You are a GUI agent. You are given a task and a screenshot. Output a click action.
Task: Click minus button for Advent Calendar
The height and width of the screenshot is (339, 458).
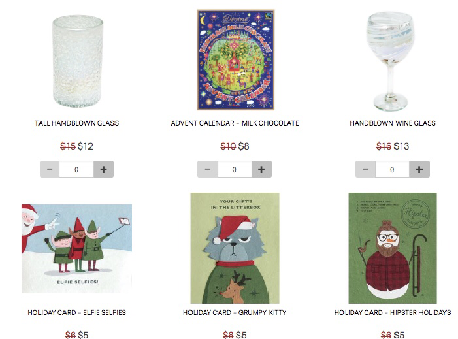click(x=208, y=169)
